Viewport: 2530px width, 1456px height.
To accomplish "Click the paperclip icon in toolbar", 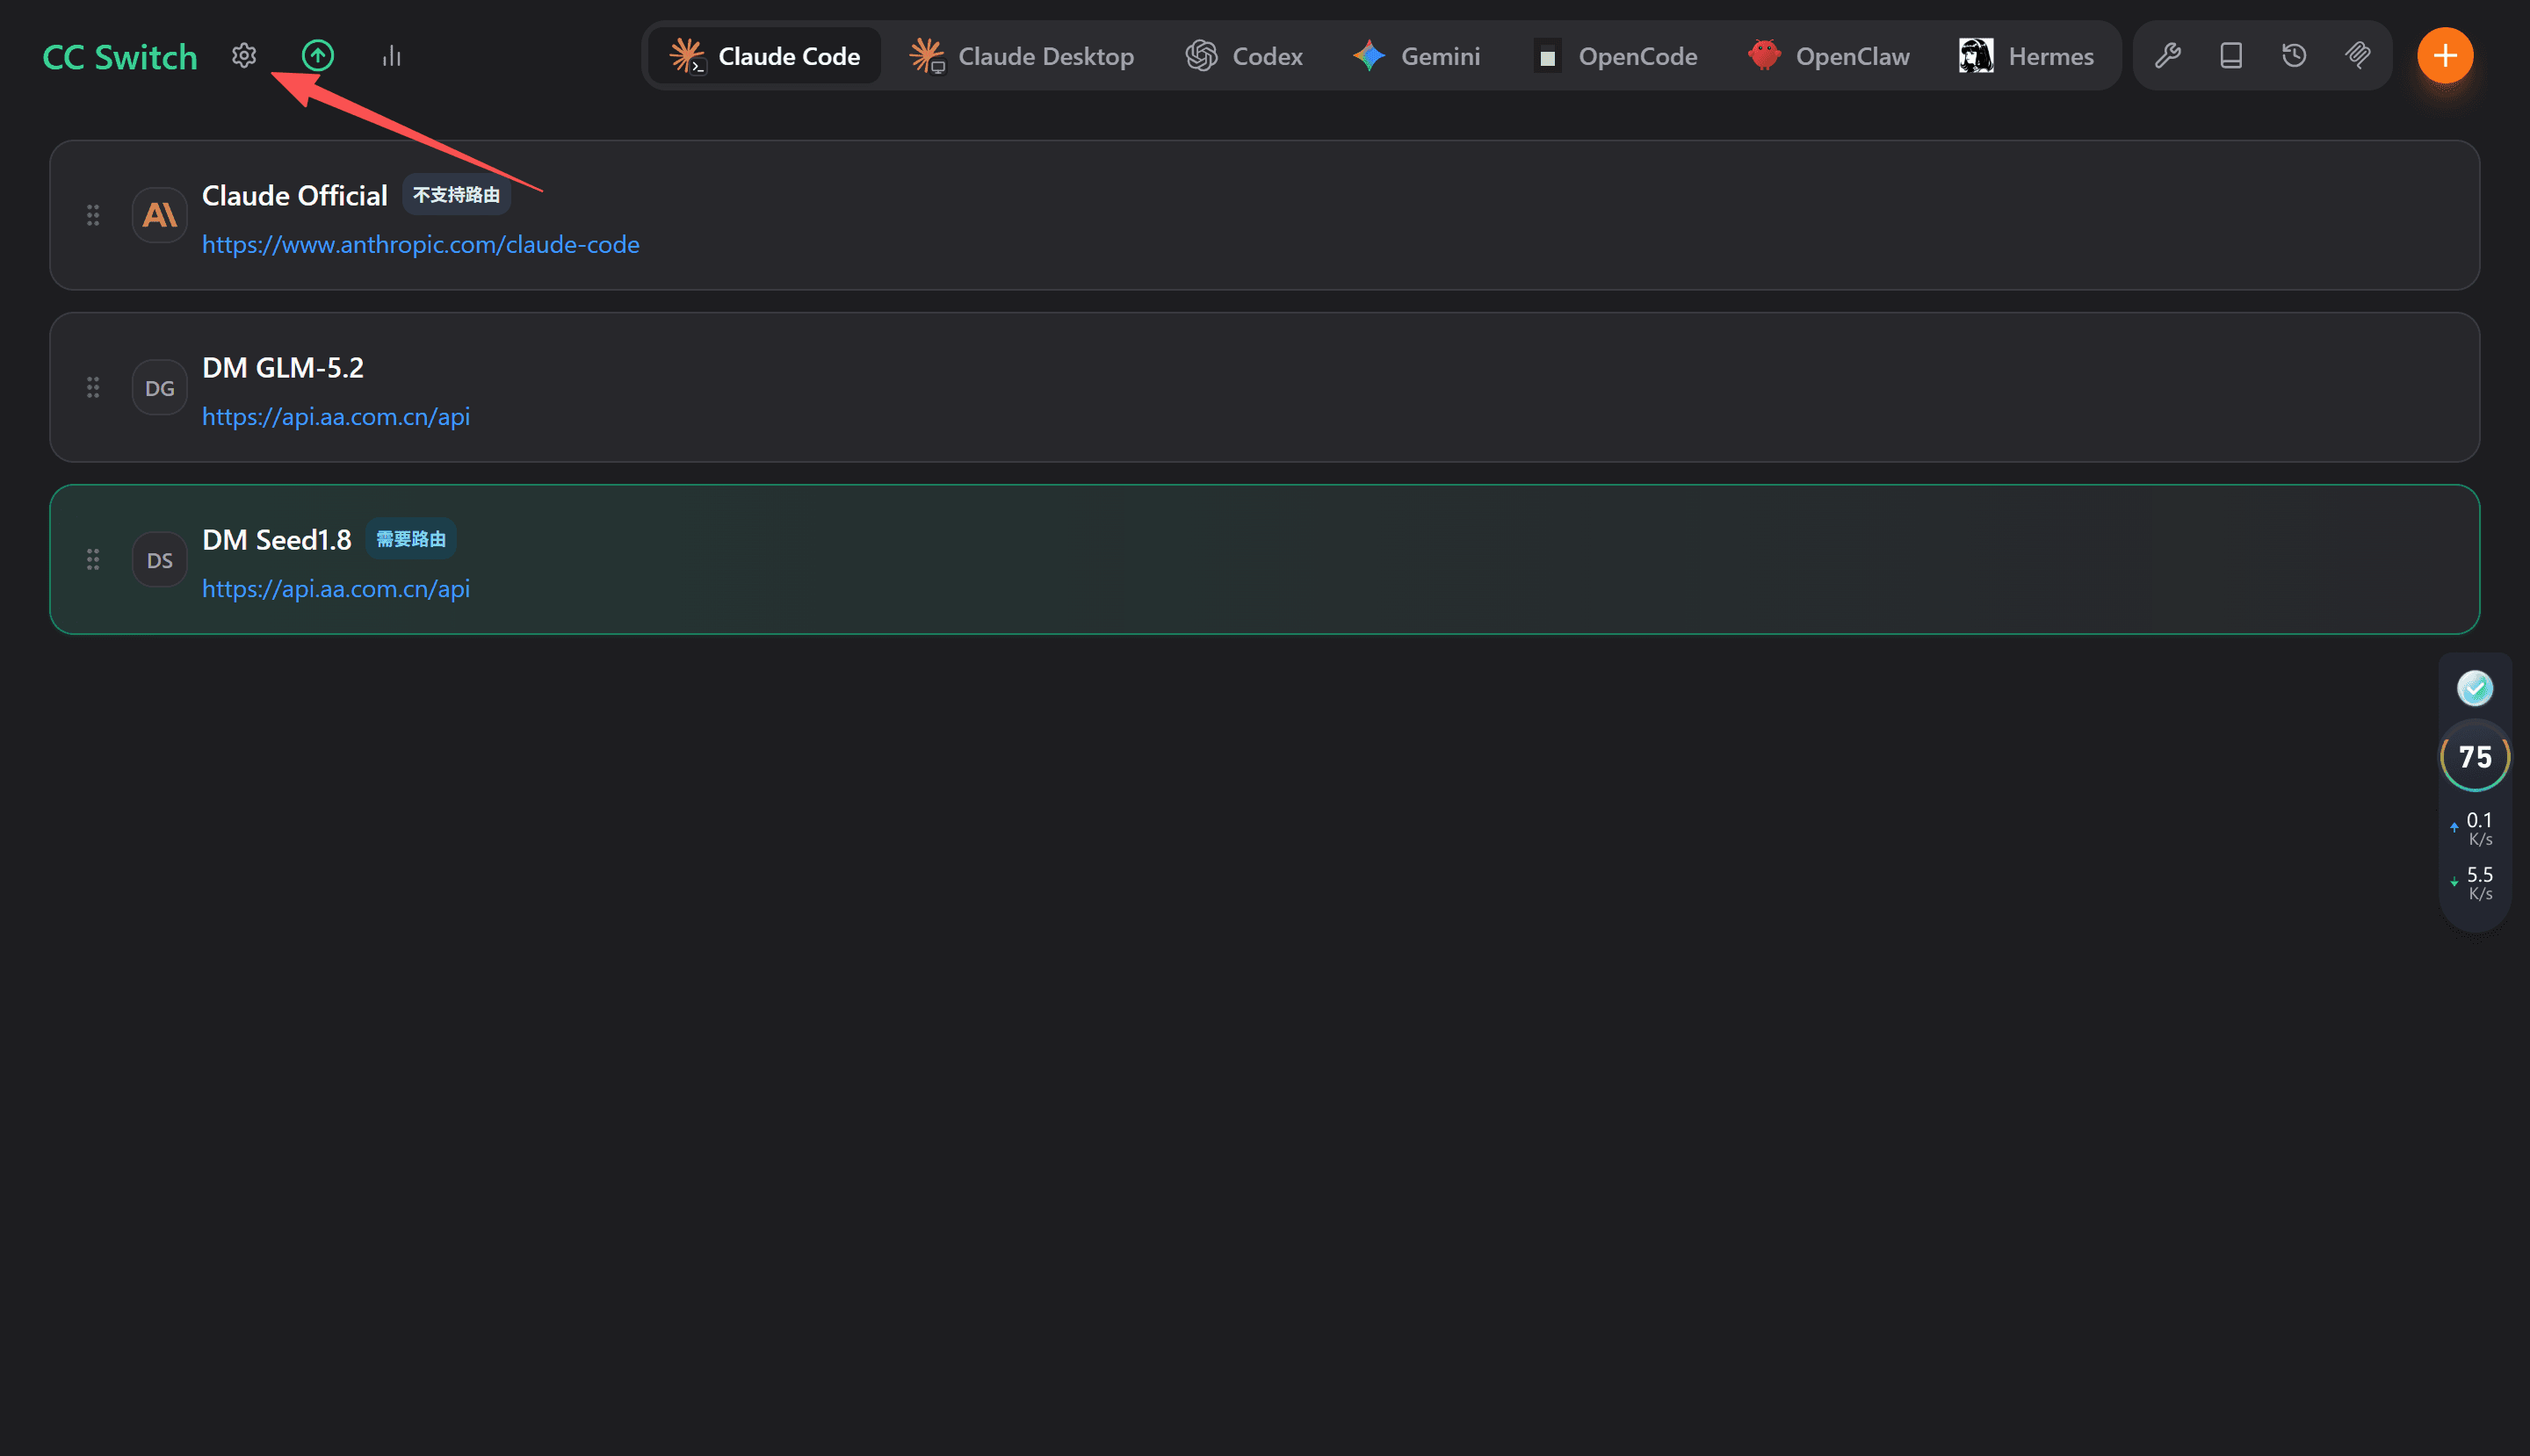I will (x=2358, y=56).
